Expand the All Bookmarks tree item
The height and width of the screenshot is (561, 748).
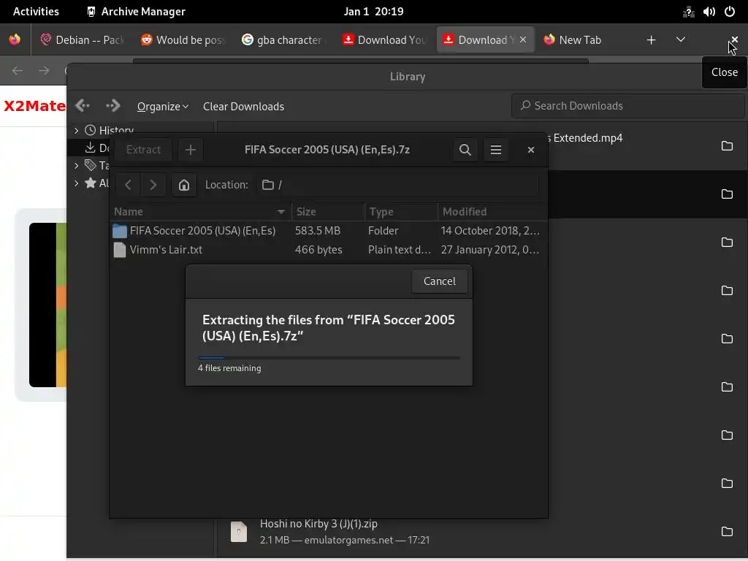click(76, 183)
